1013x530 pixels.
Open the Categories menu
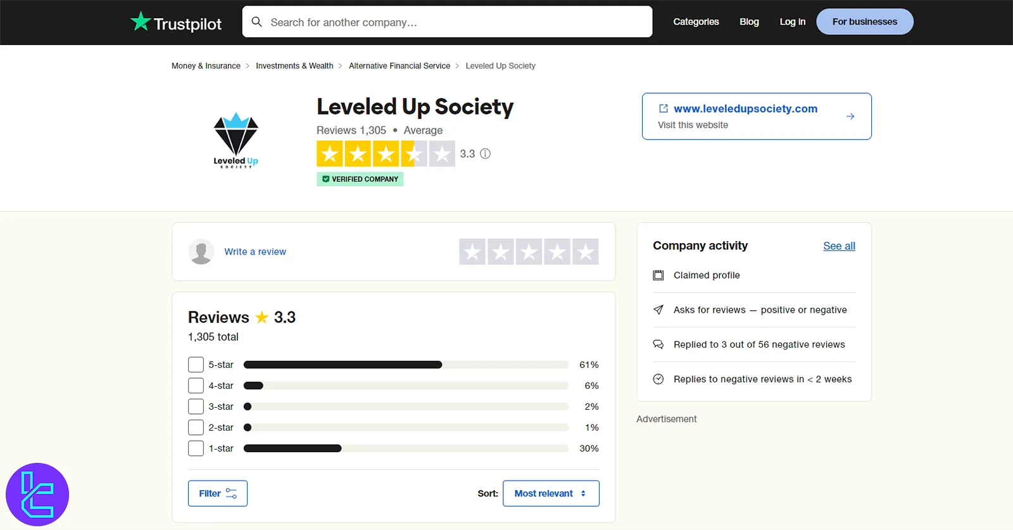click(x=695, y=21)
